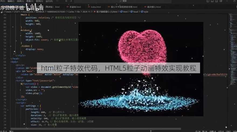This screenshot has height=132, width=237.
Task: Change the 空格: 4 indentation setting
Action: click(213, 131)
